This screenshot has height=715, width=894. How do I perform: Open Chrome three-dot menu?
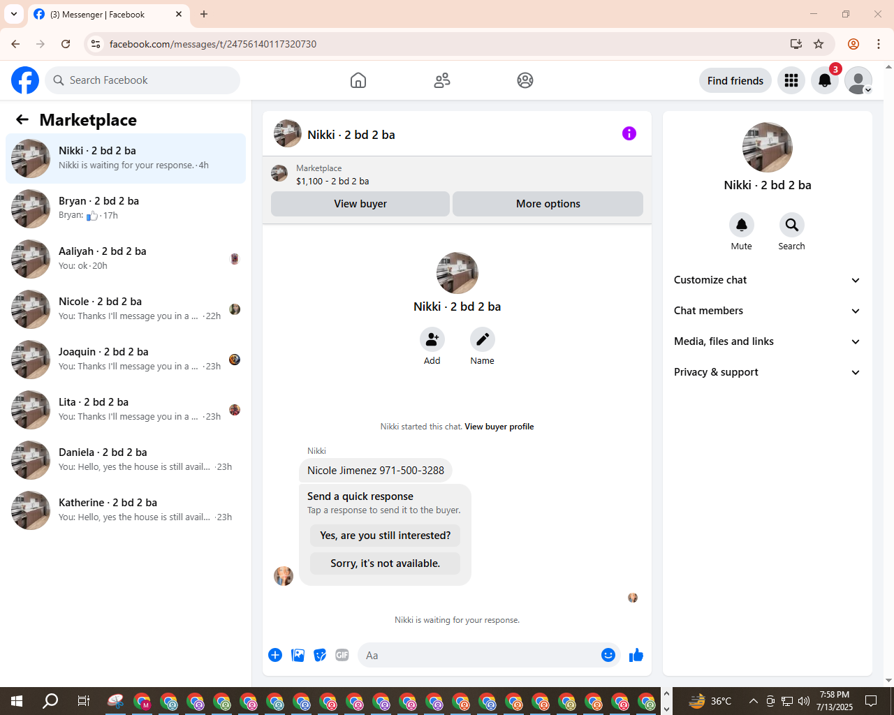coord(879,44)
